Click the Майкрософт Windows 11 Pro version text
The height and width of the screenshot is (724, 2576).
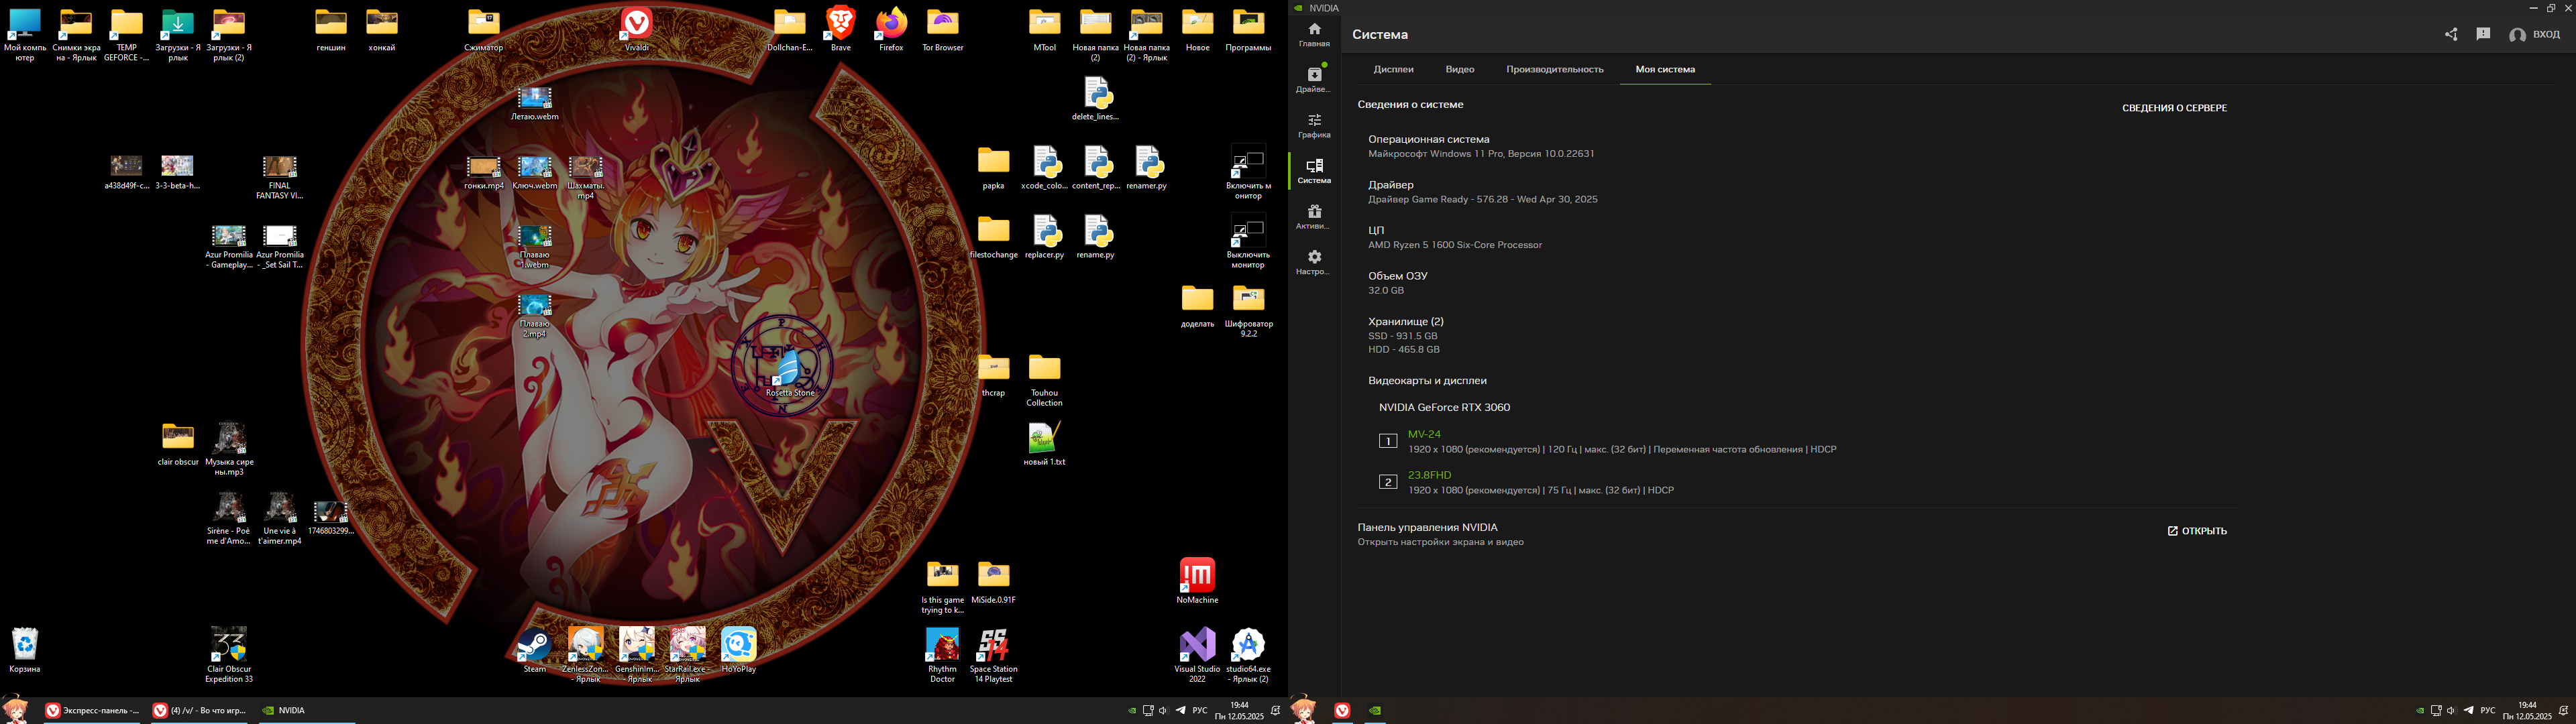pyautogui.click(x=1481, y=154)
